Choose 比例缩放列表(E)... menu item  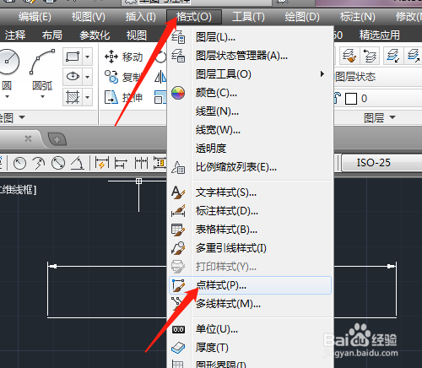[250, 167]
